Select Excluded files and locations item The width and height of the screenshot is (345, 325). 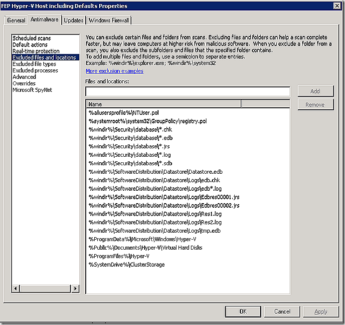point(45,57)
